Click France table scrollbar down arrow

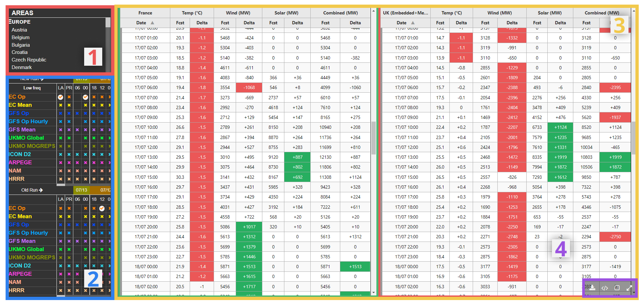coord(373,292)
